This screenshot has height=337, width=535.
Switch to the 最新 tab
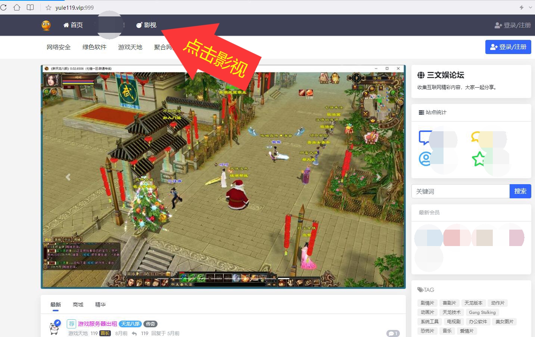pos(56,305)
